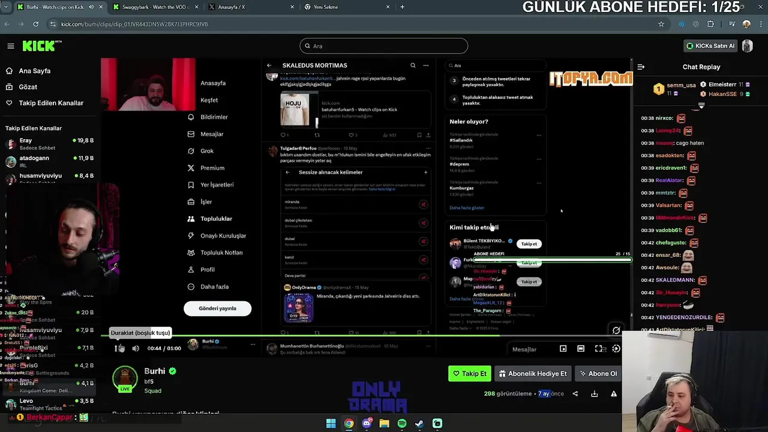Reload the page with the refresh icon

35,24
